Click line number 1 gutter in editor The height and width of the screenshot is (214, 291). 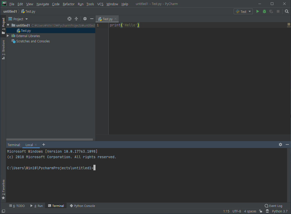98,25
